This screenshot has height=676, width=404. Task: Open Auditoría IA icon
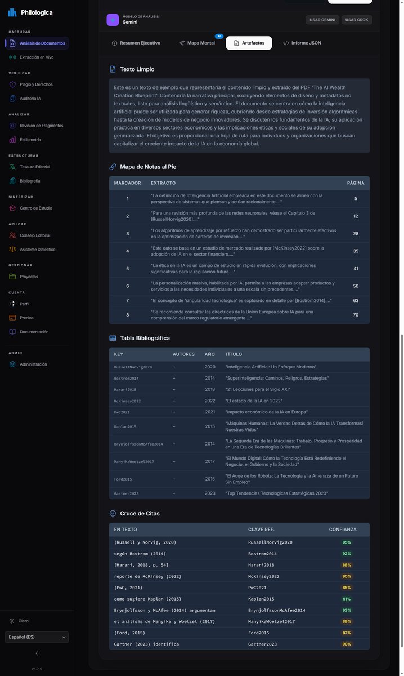13,99
